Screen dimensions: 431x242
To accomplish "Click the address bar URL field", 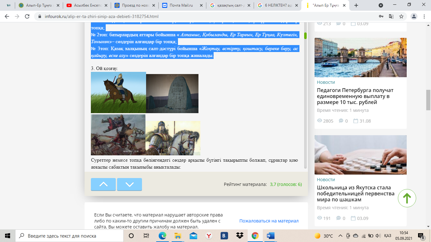I will [205, 16].
